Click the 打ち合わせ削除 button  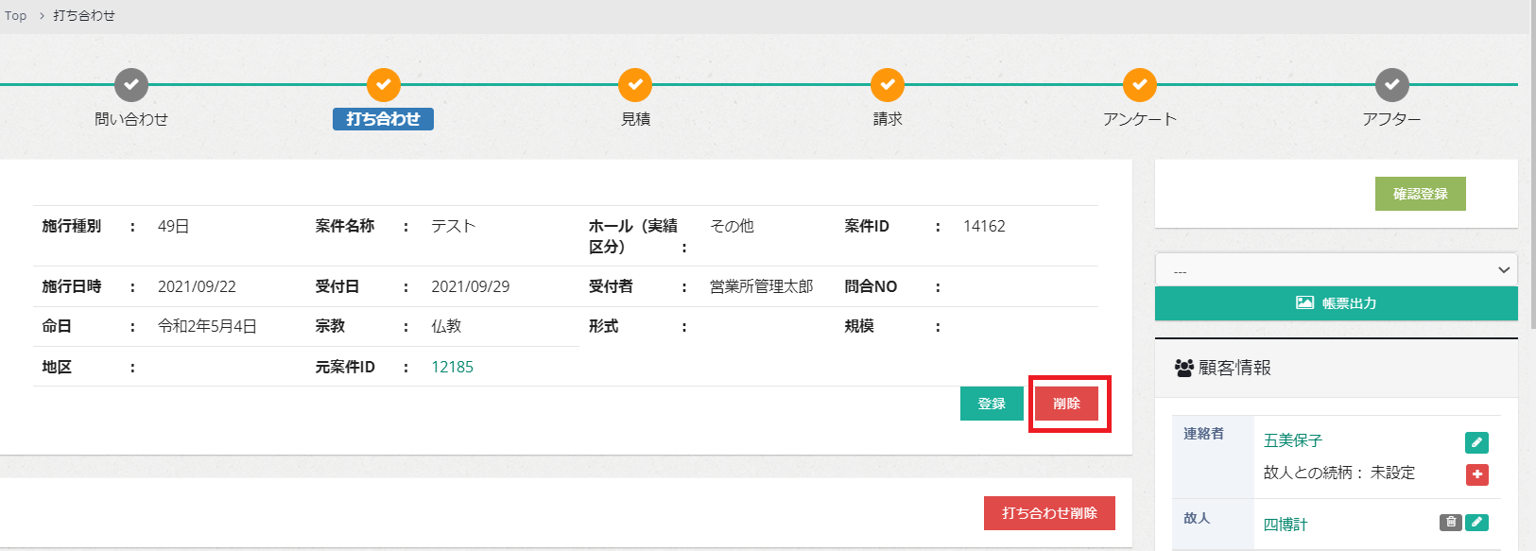coord(1049,513)
